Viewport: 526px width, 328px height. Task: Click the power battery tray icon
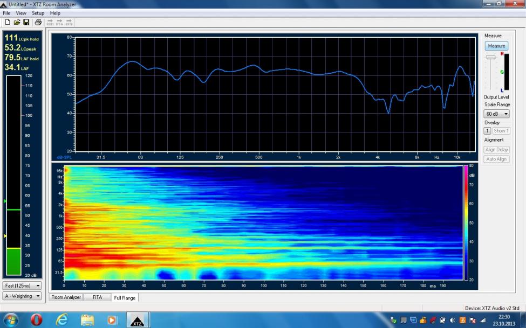coord(442,320)
